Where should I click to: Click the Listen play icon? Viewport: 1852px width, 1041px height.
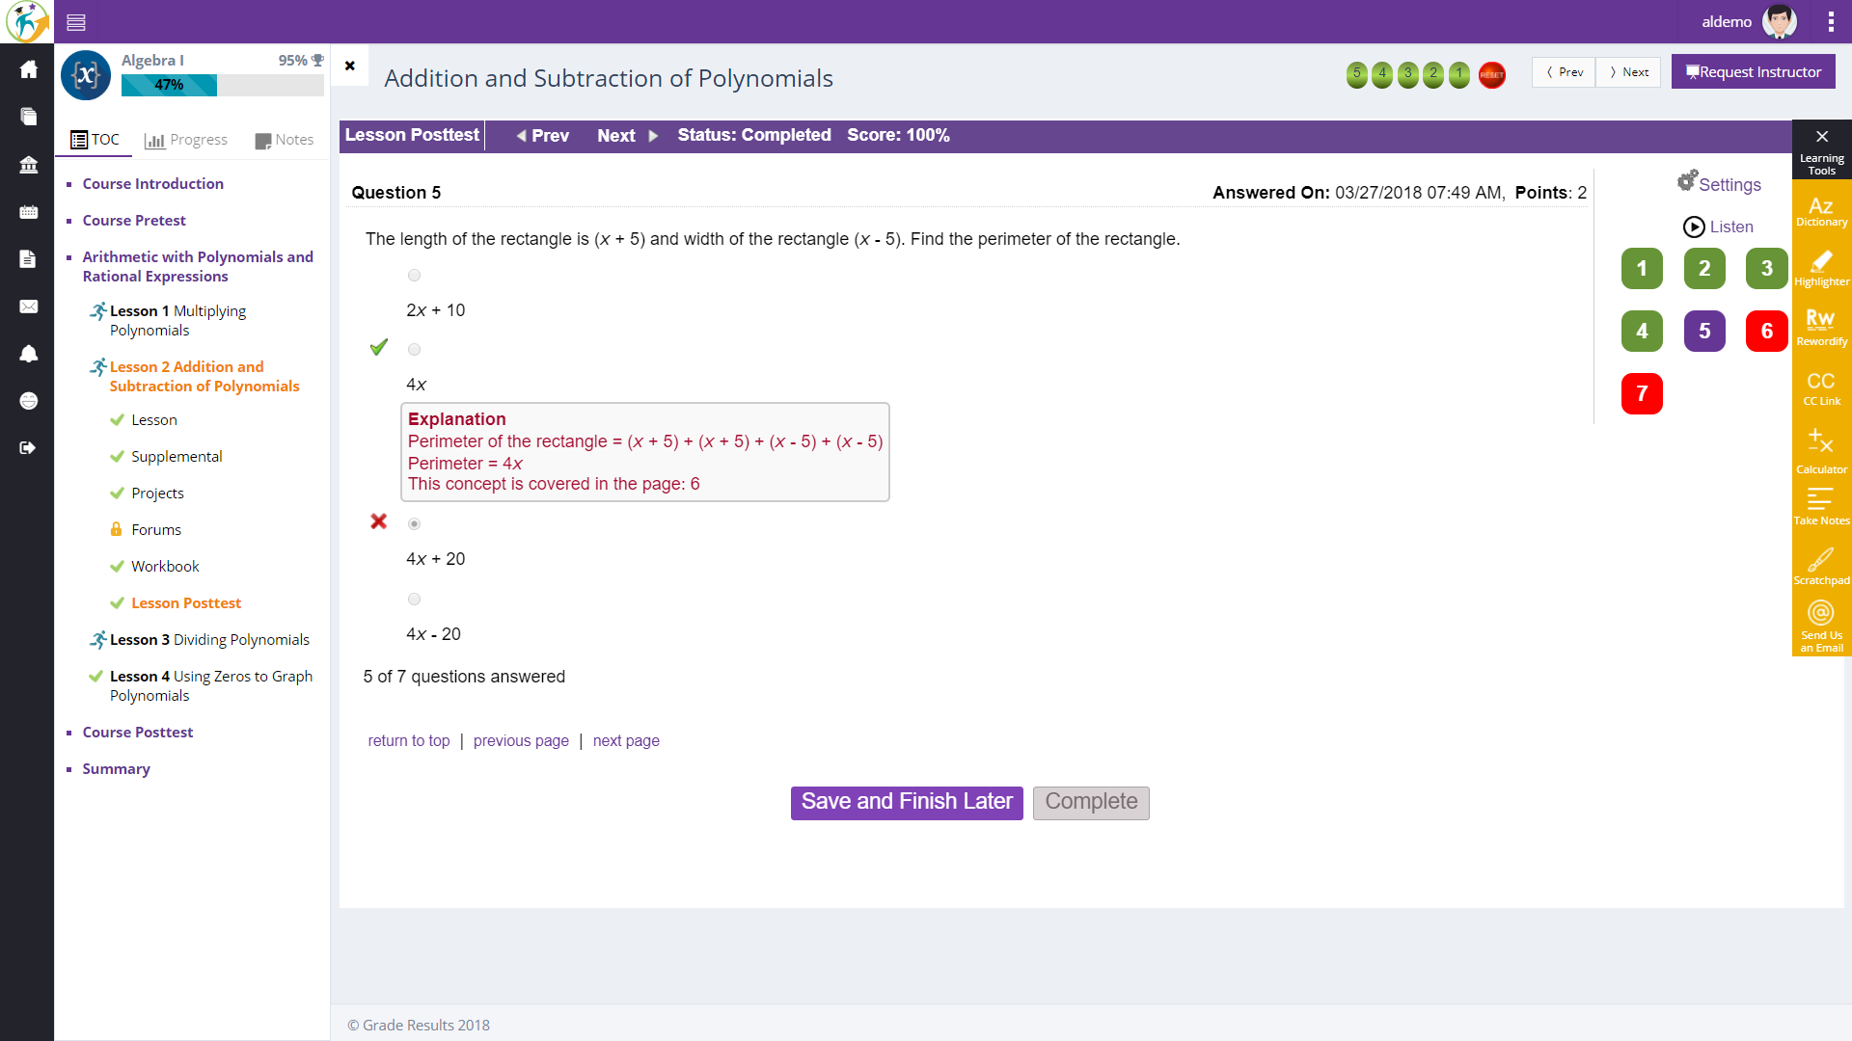click(x=1694, y=227)
